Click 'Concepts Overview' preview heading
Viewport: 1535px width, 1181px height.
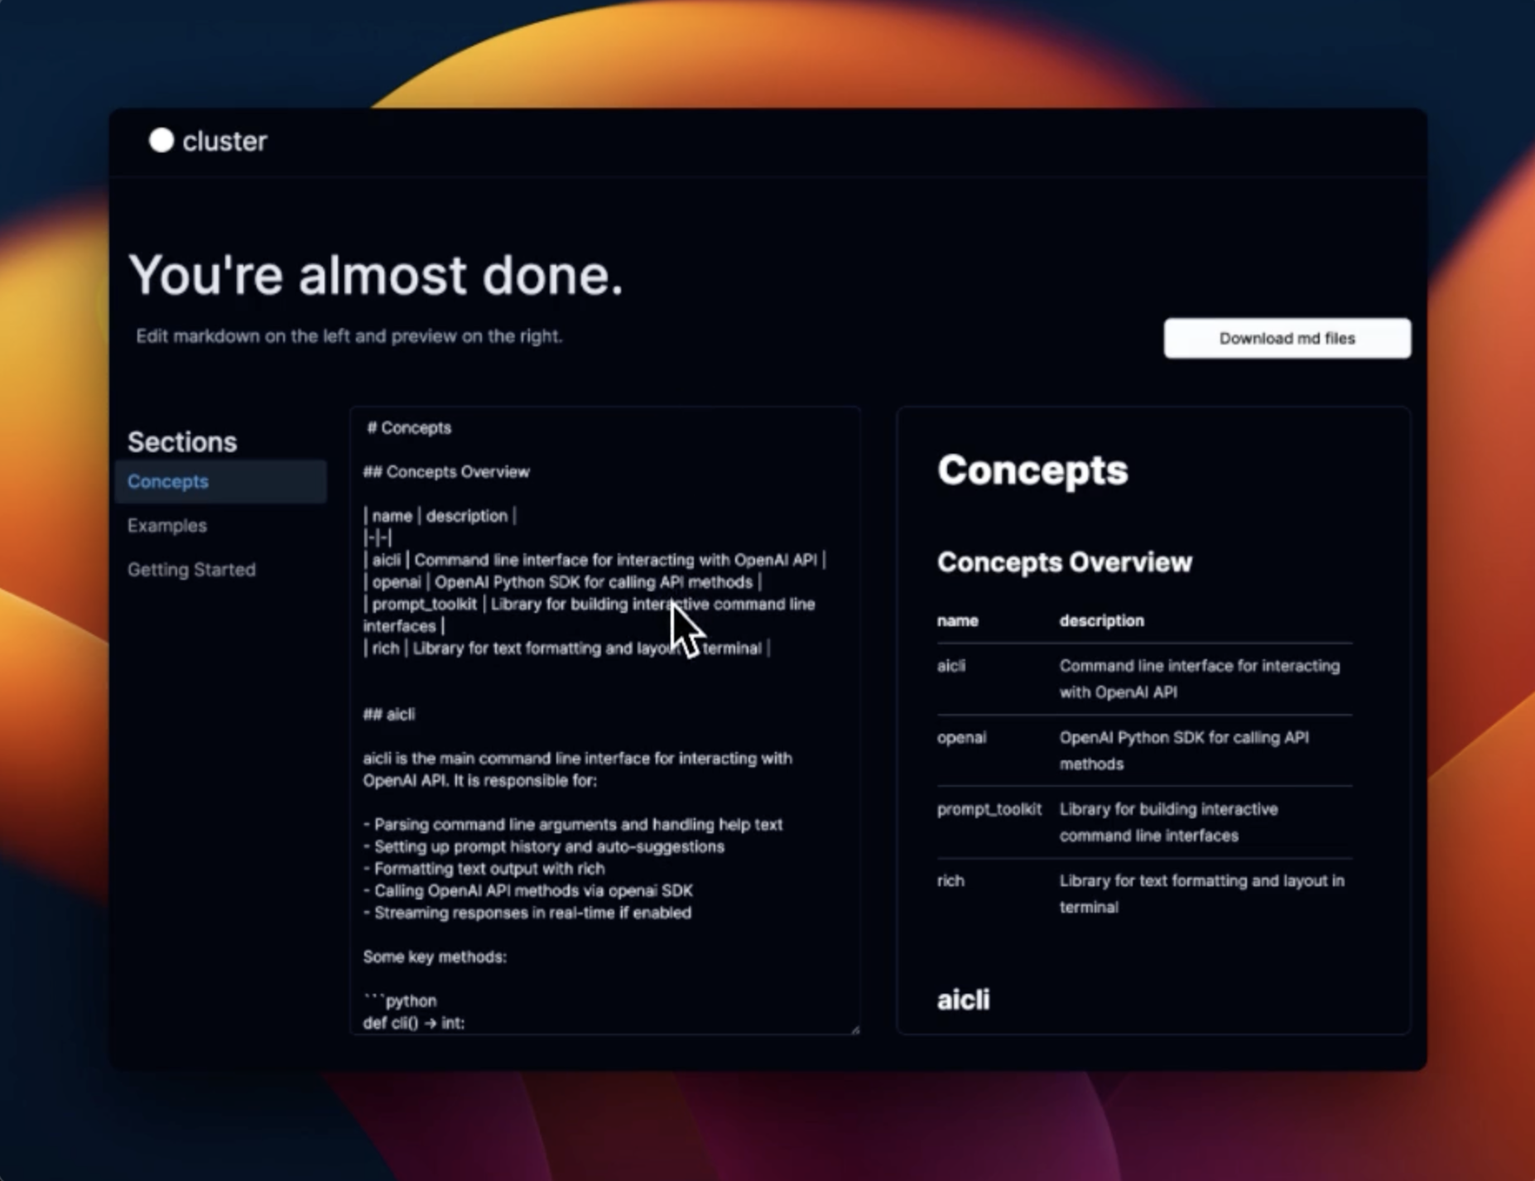click(1065, 562)
